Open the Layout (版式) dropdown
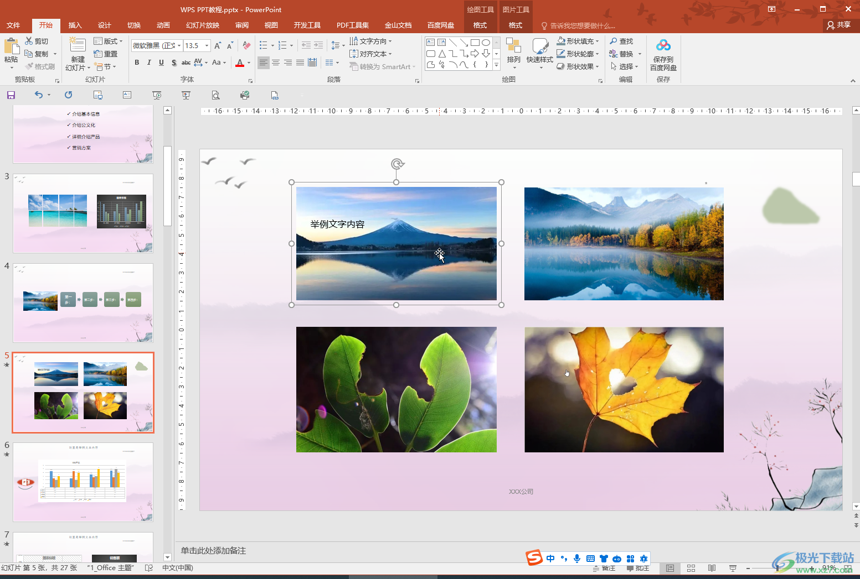The image size is (860, 579). click(108, 41)
